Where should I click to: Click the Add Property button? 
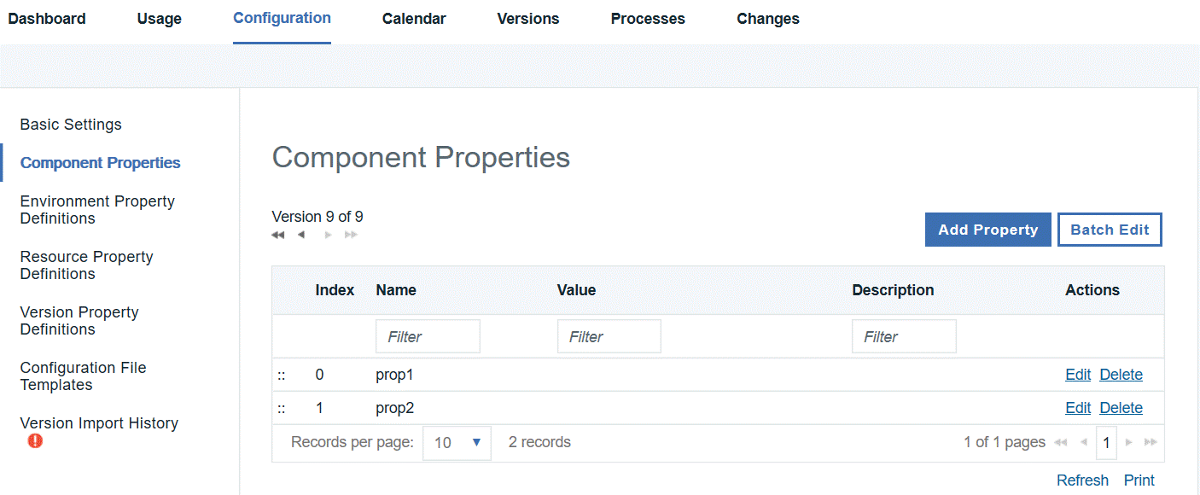coord(987,229)
